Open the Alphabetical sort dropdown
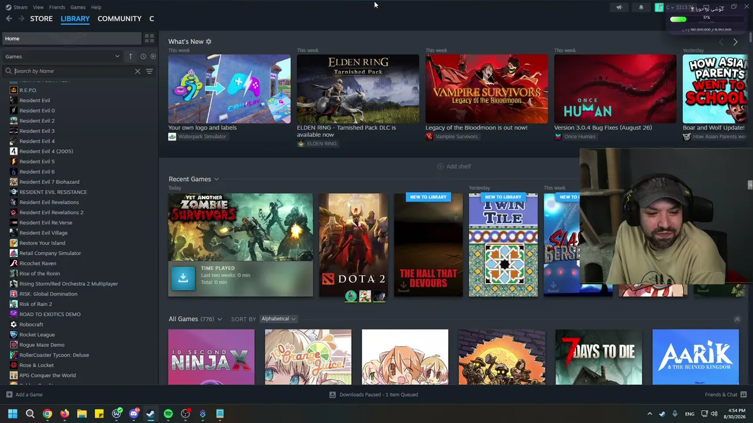This screenshot has height=423, width=753. (278, 319)
